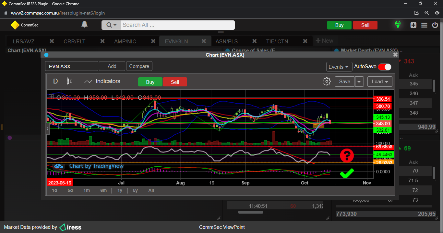Click the Add button
Screen dimensions: 443x233
tap(112, 66)
